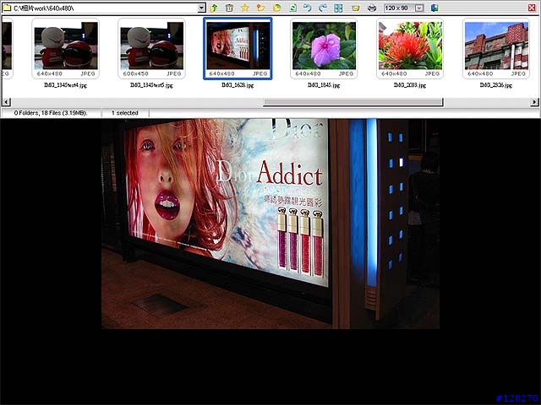Click the horizontal scrollbar thumb
The image size is (541, 405).
[x=353, y=102]
